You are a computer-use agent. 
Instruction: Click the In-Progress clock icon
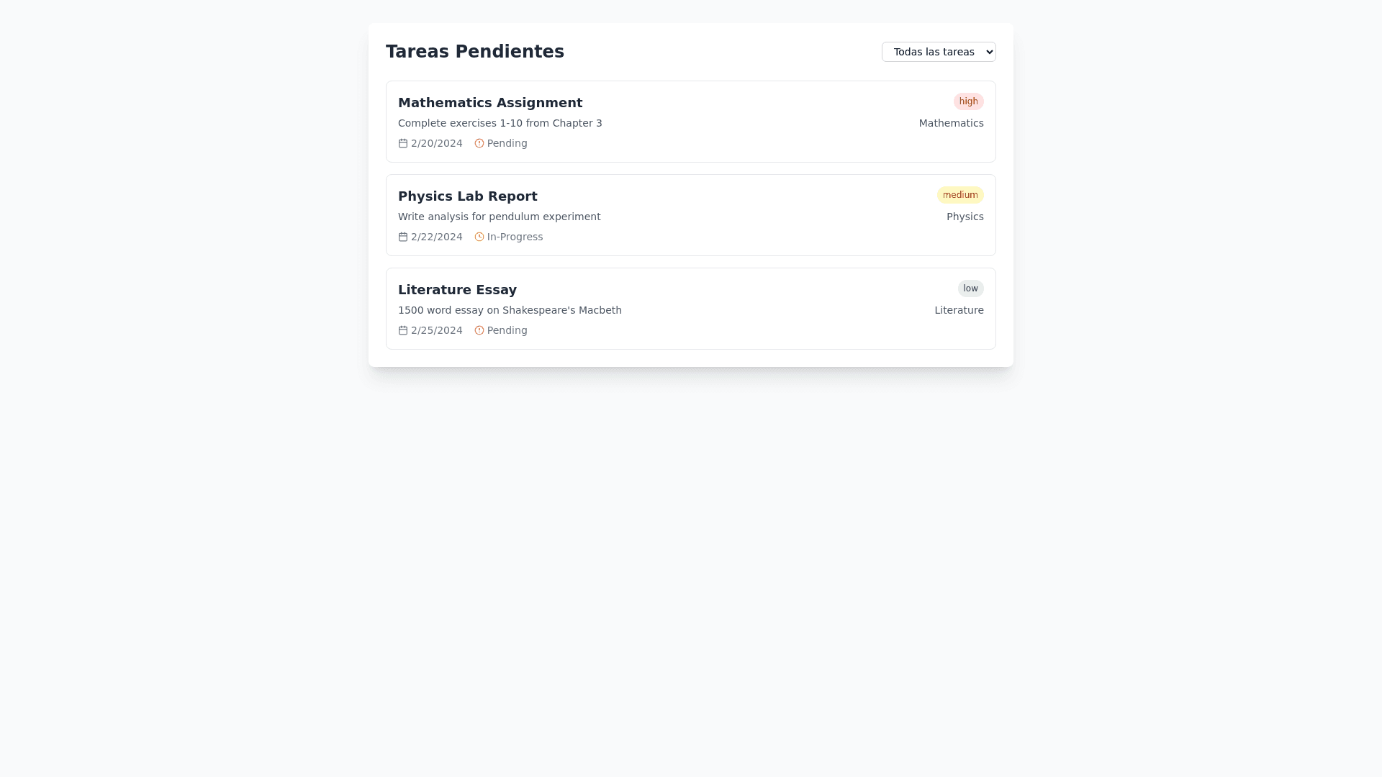(479, 237)
